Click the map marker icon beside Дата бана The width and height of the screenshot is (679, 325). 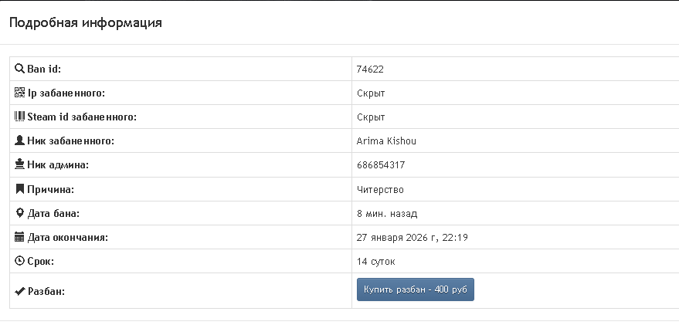tap(20, 213)
